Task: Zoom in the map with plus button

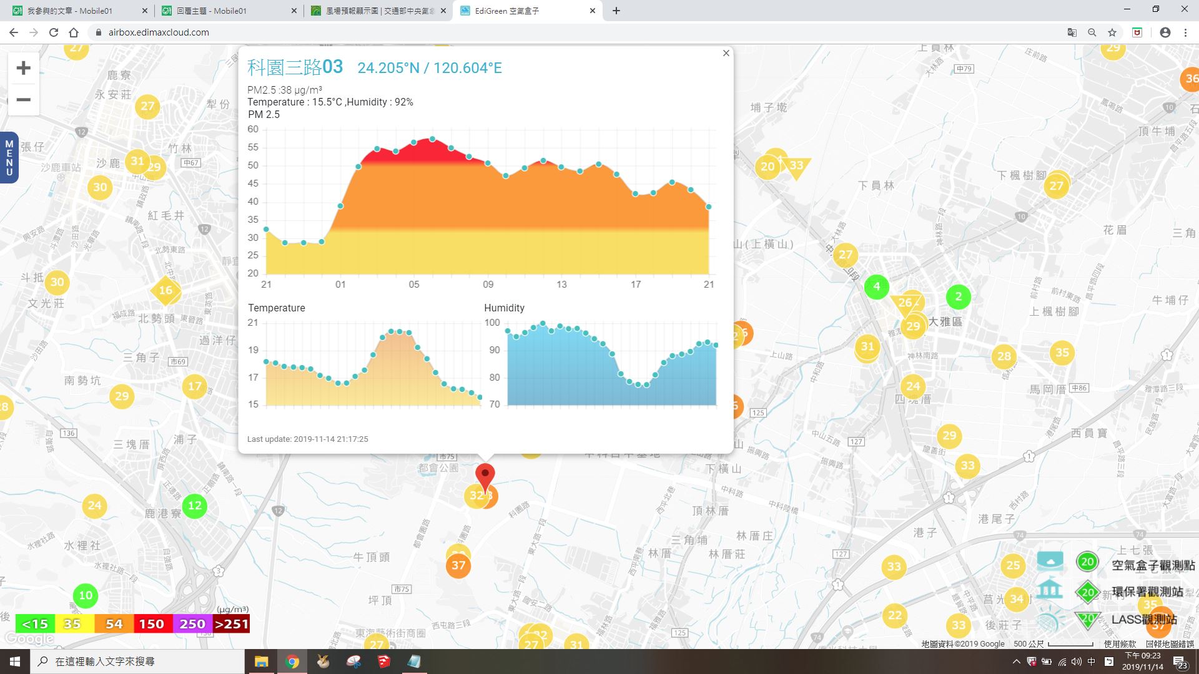Action: click(23, 67)
